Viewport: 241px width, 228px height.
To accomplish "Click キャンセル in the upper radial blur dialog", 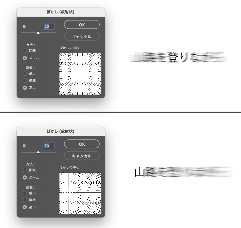I will pos(82,37).
